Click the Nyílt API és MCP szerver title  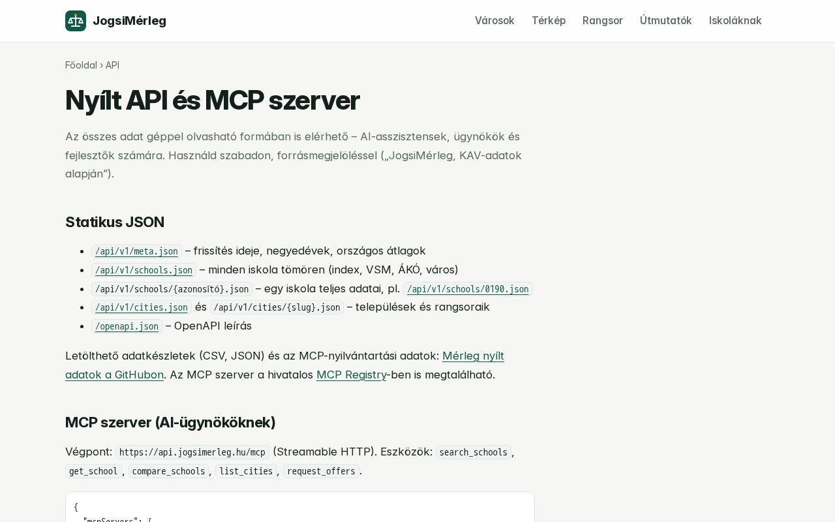(x=213, y=100)
